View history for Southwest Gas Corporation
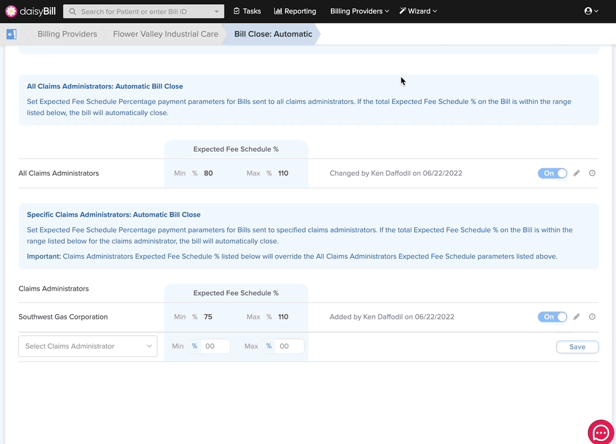The height and width of the screenshot is (444, 616). click(592, 317)
